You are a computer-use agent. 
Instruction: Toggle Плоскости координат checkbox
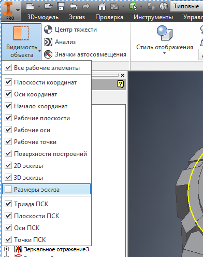[8, 82]
